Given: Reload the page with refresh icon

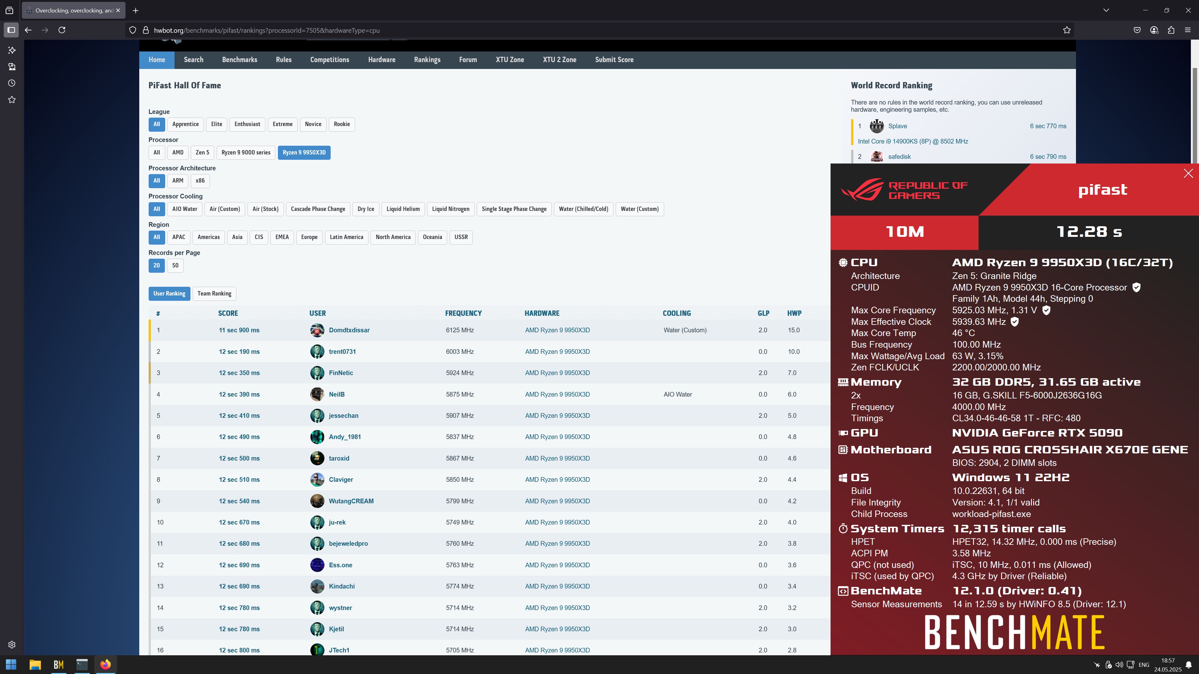Looking at the screenshot, I should tap(62, 30).
